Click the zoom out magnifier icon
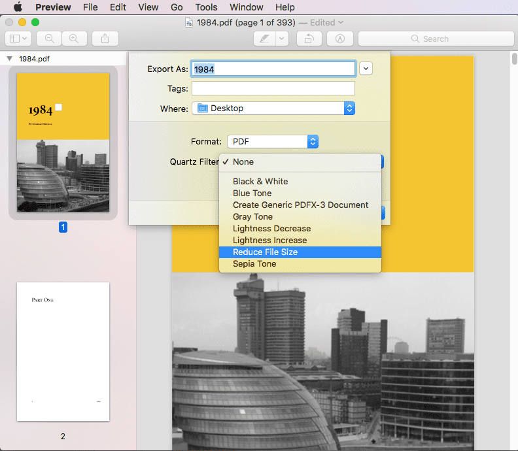Viewport: 518px width, 451px height. click(x=50, y=39)
